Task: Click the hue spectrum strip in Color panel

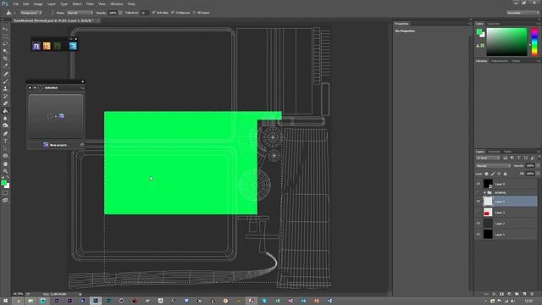Action: [x=534, y=42]
